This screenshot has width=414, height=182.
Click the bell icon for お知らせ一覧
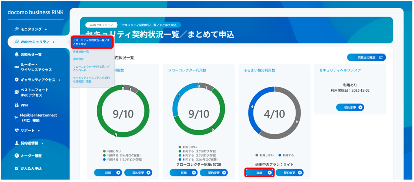pyautogui.click(x=17, y=54)
